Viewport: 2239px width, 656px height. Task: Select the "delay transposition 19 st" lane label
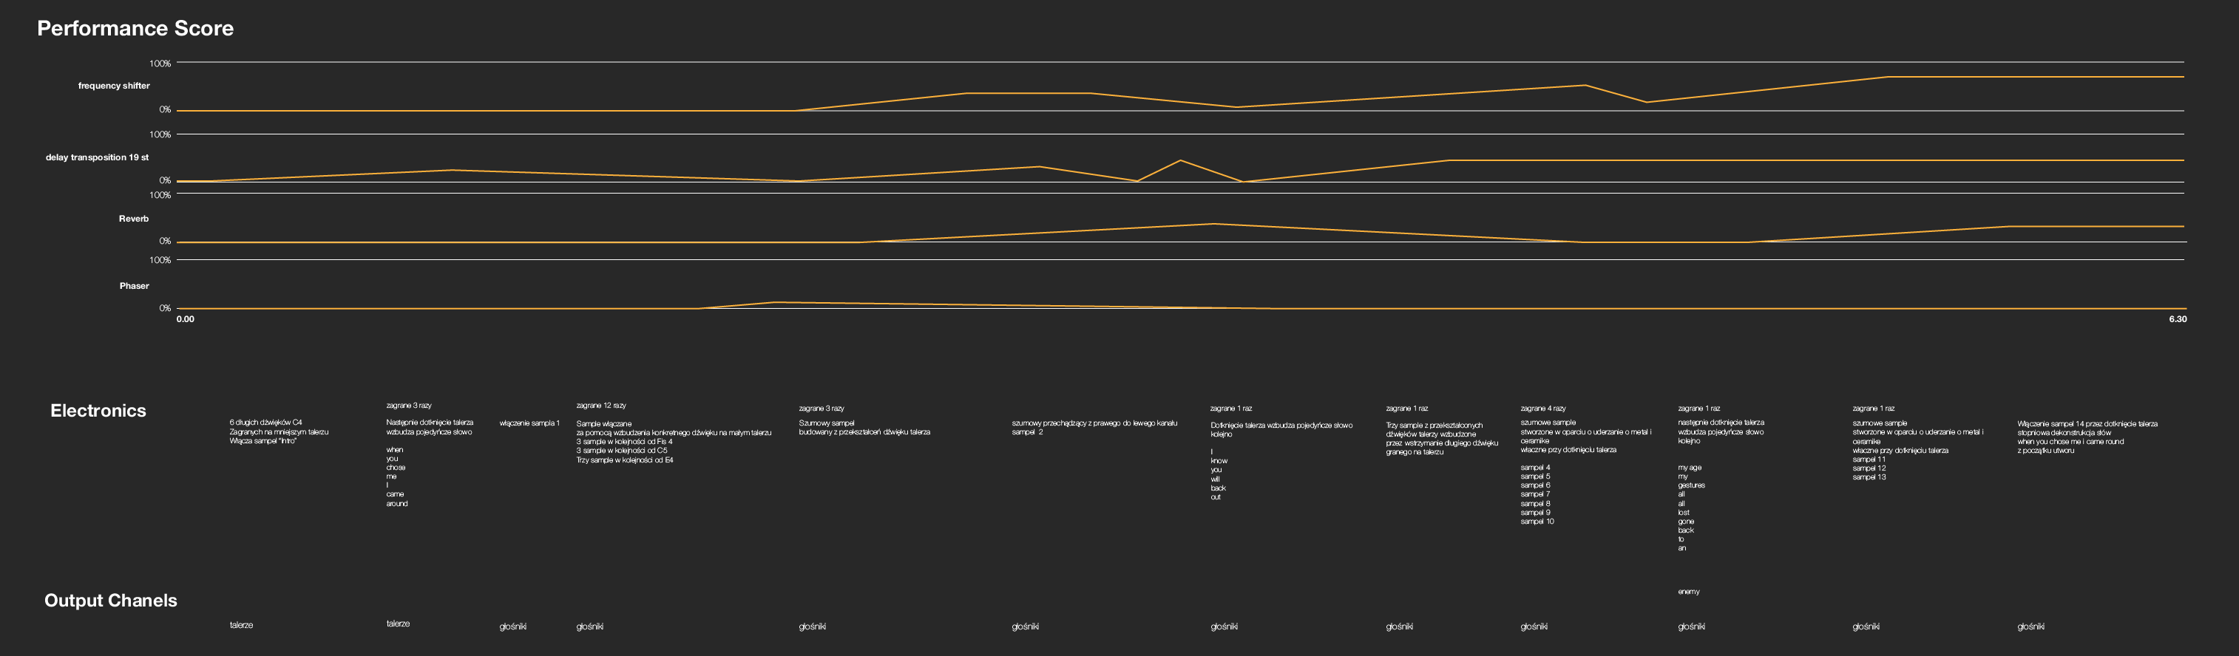(x=98, y=157)
